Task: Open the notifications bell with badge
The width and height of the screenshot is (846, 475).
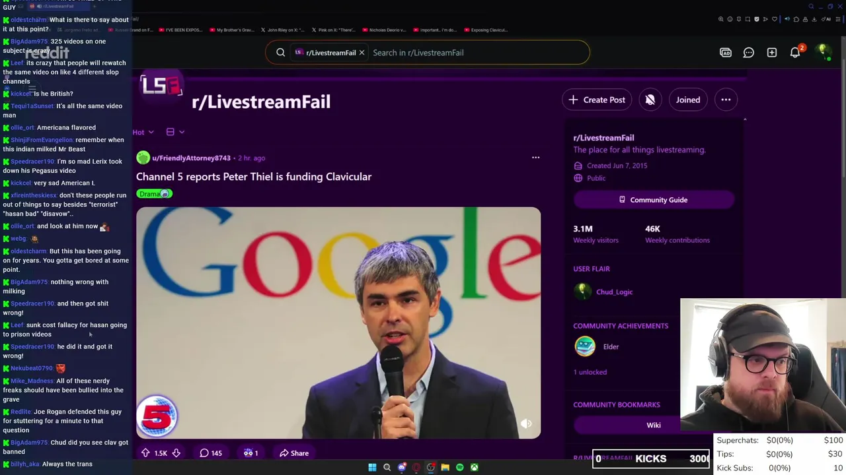Action: (796, 51)
